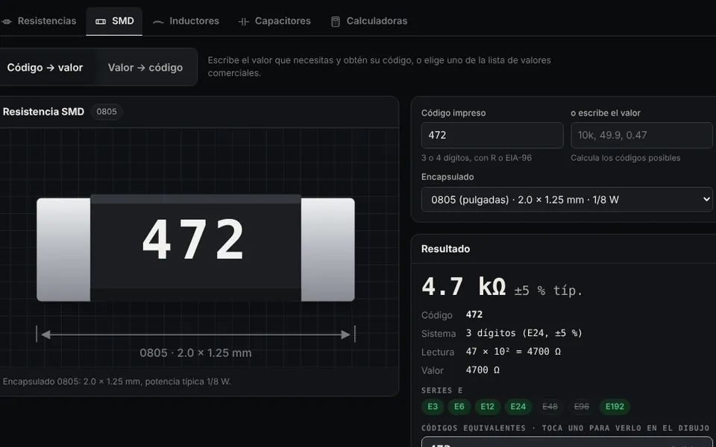Click the 'Resultado' heading
Screen dimensions: 716x447
(445, 249)
